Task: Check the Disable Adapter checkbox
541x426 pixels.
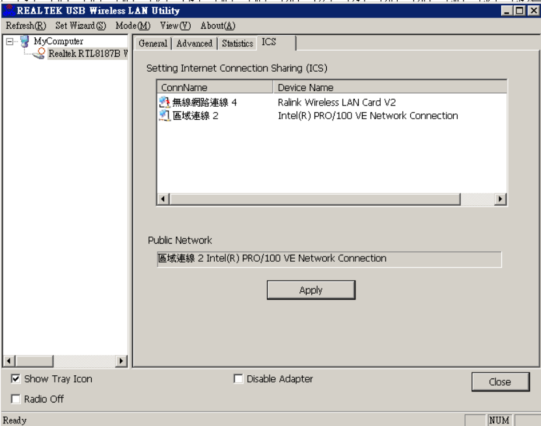Action: click(238, 378)
